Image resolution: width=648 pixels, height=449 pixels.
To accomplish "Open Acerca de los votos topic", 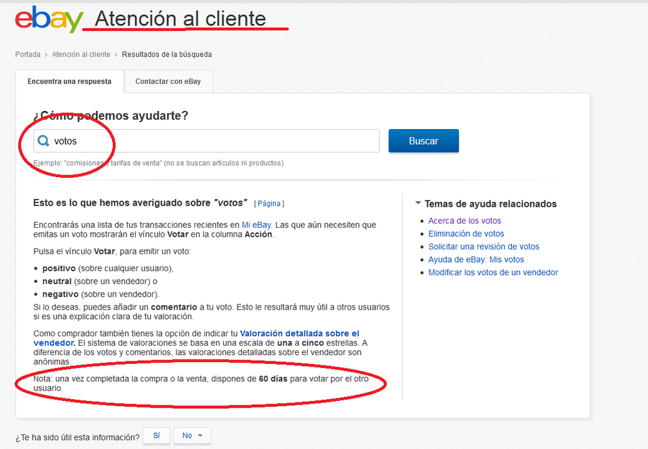I will (x=464, y=221).
